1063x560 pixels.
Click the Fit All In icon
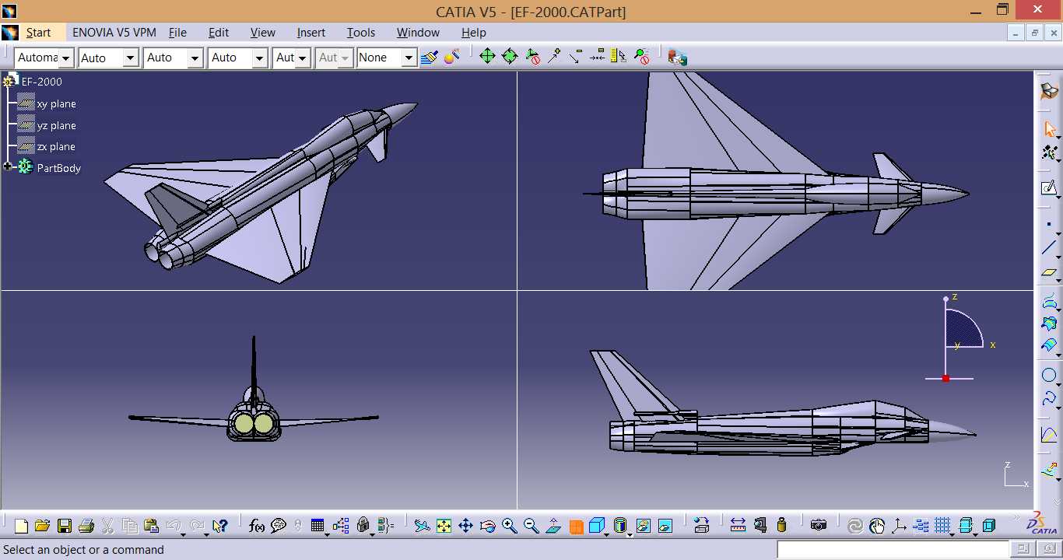[444, 527]
